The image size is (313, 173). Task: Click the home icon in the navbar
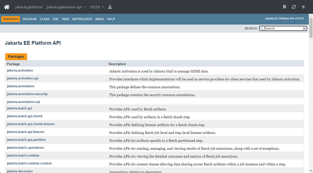tap(7, 7)
